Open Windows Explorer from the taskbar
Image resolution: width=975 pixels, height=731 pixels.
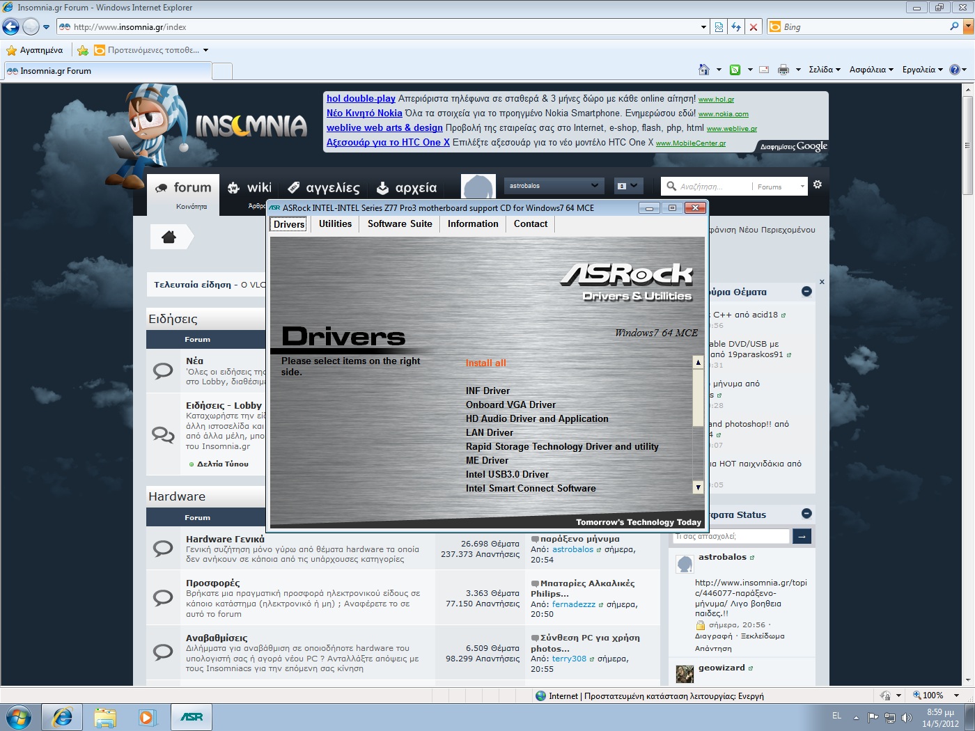[104, 717]
